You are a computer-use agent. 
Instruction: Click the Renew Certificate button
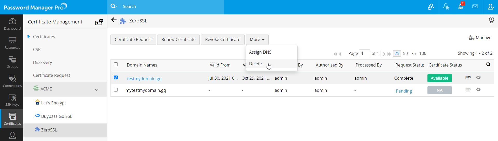coord(178,40)
